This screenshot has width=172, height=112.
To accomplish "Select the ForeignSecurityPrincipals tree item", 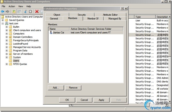I will (x=26, y=40).
